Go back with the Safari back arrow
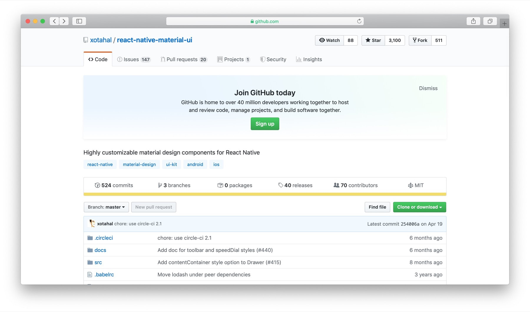 point(54,21)
